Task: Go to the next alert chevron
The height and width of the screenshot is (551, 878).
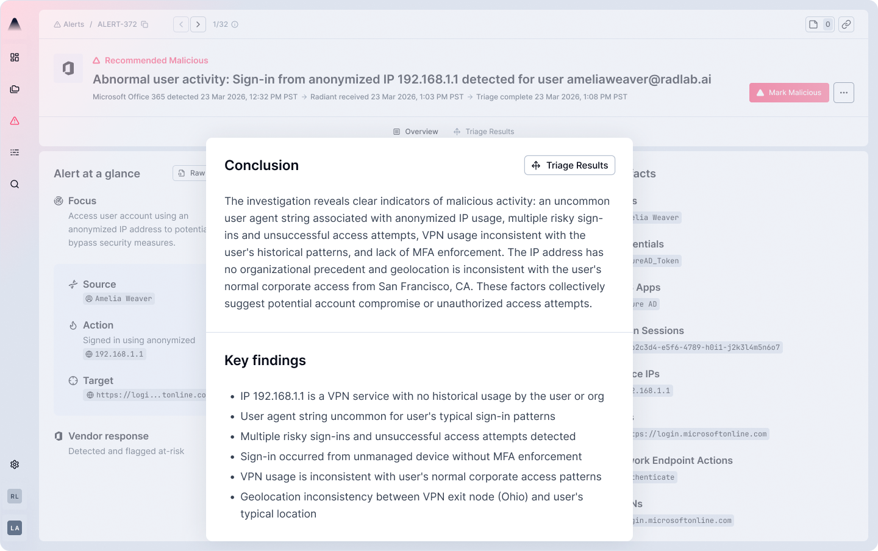Action: [x=198, y=24]
